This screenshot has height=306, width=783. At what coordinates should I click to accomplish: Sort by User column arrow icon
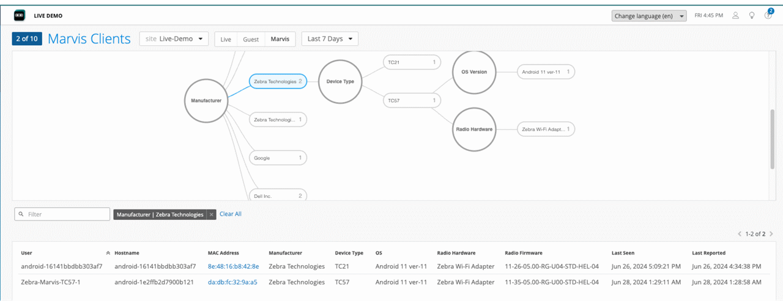click(108, 253)
